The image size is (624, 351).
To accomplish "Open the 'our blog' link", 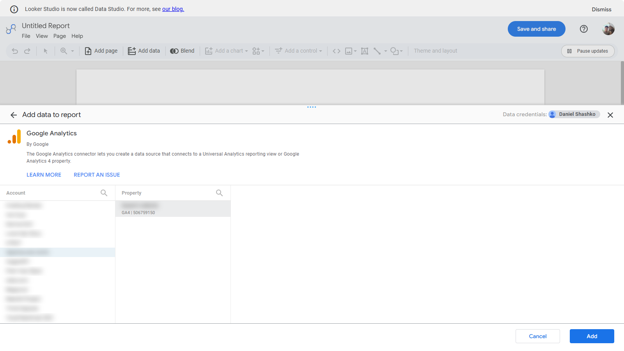I will pos(173,9).
